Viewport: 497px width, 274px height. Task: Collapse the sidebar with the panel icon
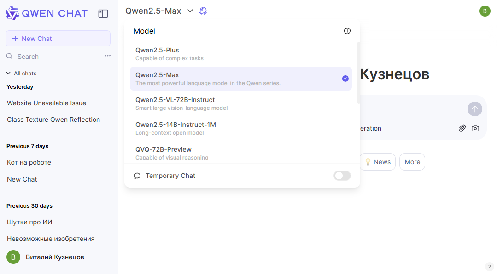pos(103,14)
